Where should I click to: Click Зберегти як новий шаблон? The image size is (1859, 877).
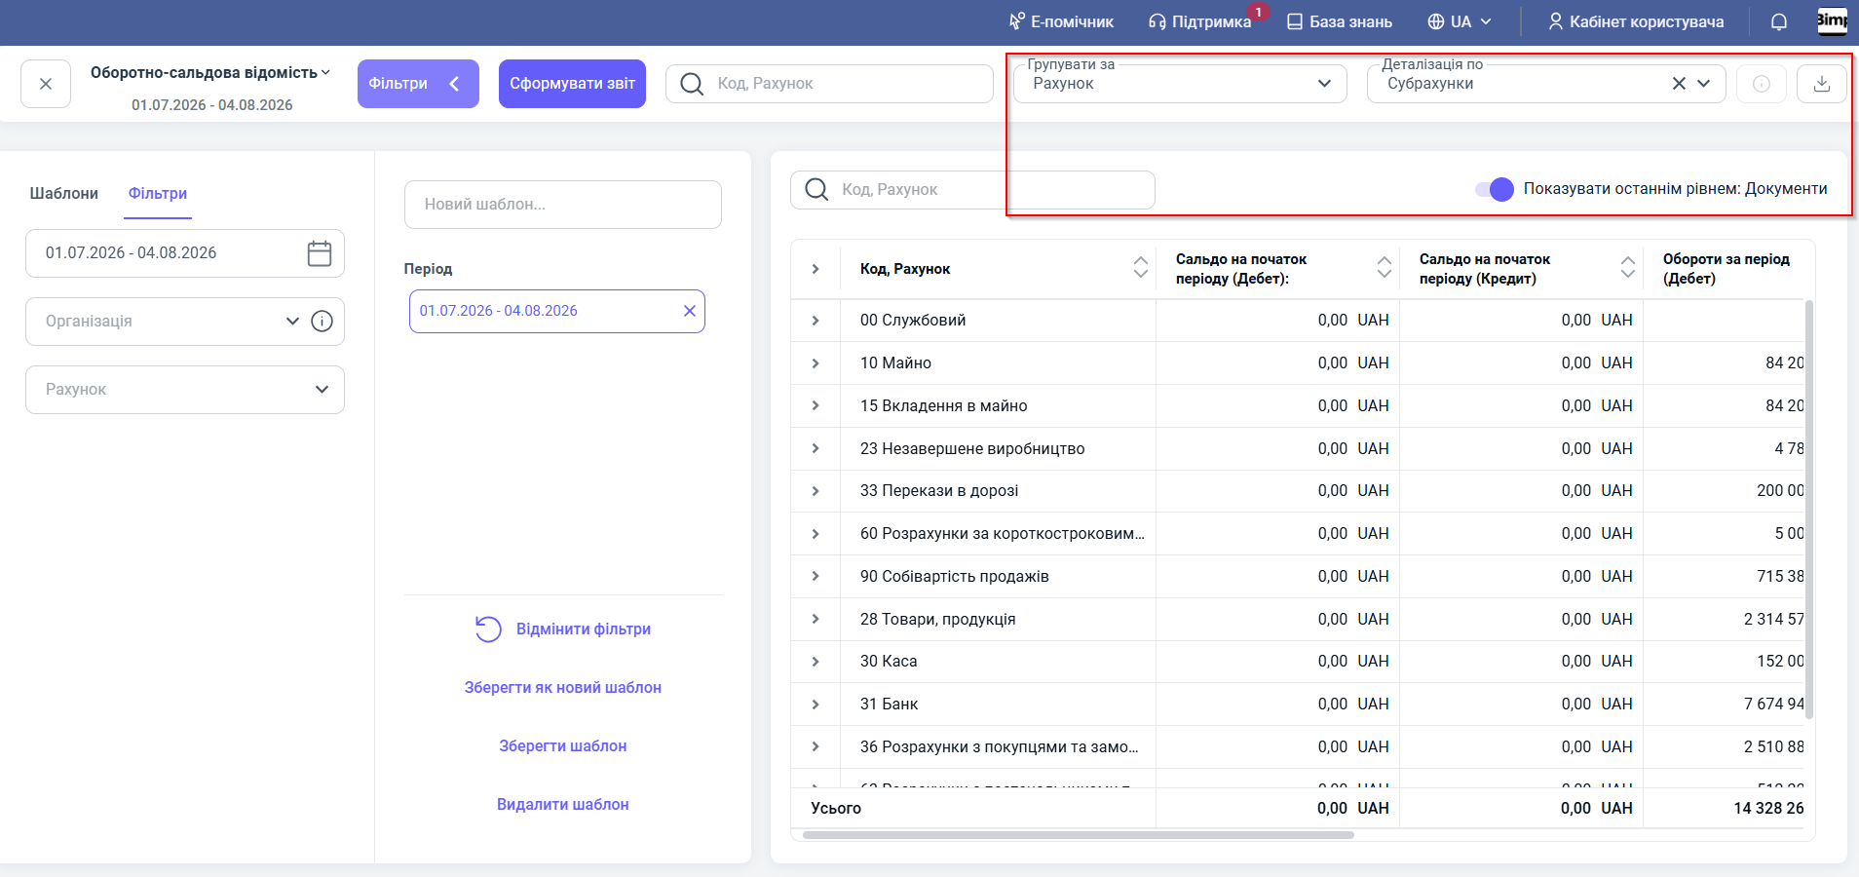coord(563,688)
